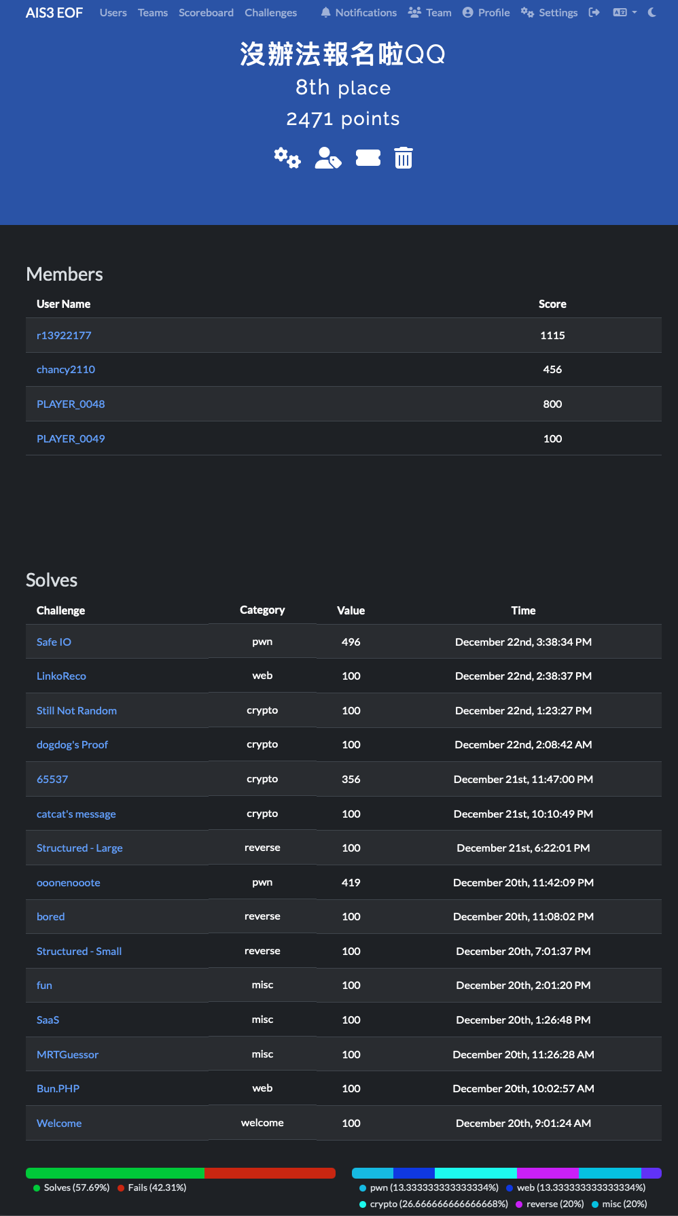Toggle dark mode with the moon icon
This screenshot has width=678, height=1216.
click(652, 12)
